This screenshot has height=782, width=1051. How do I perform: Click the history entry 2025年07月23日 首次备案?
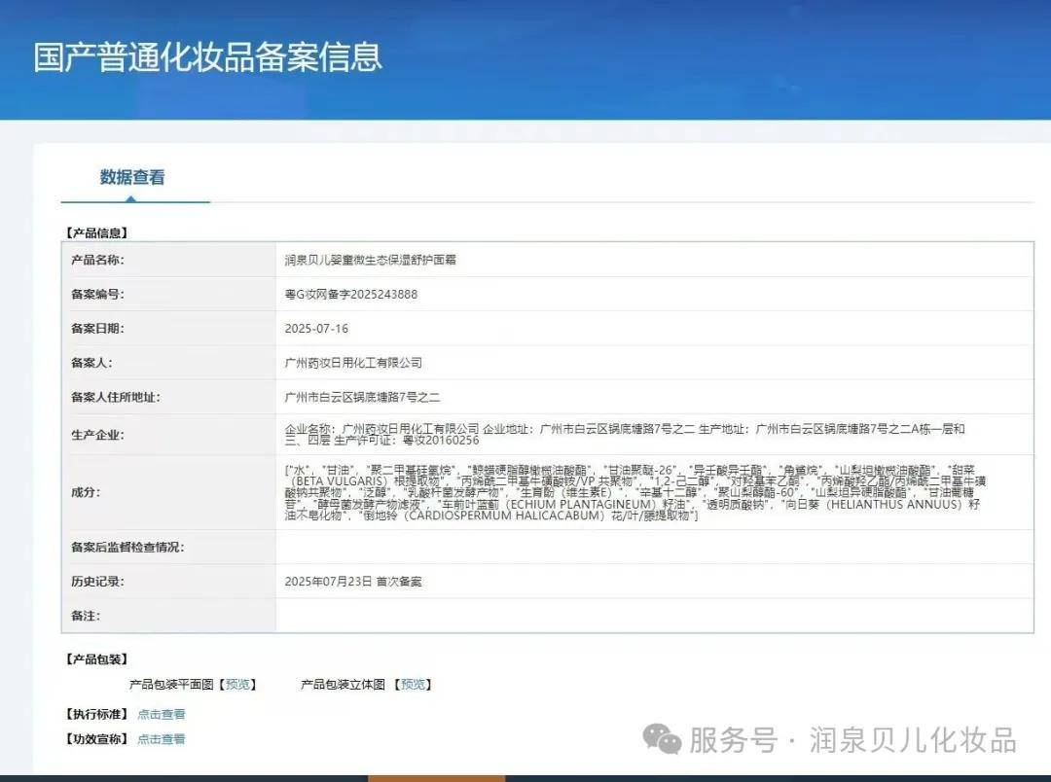click(x=353, y=582)
